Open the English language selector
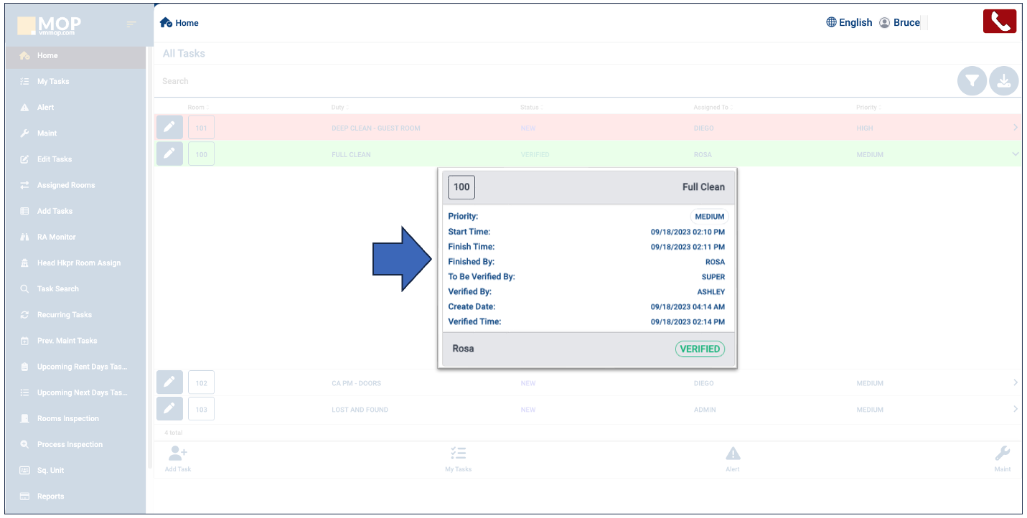1027x518 pixels. [x=849, y=22]
